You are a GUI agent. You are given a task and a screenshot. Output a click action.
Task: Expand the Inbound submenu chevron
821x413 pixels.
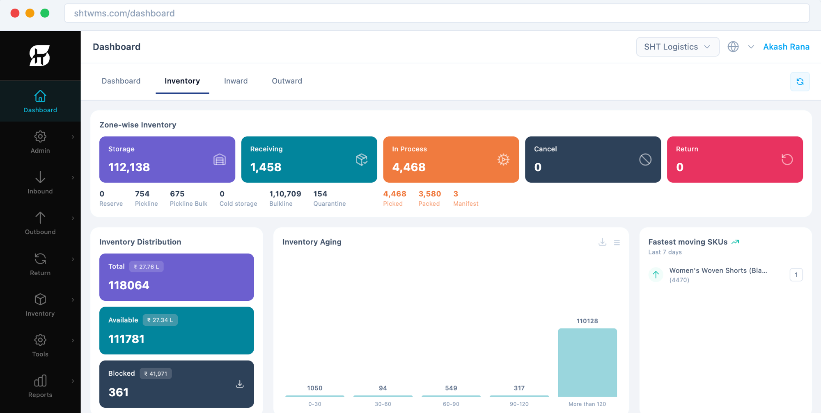coord(73,177)
